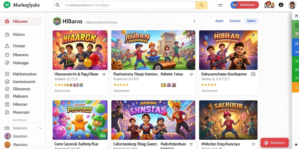Click the Solaotaits section icon
The width and height of the screenshot is (299, 149).
7,128
